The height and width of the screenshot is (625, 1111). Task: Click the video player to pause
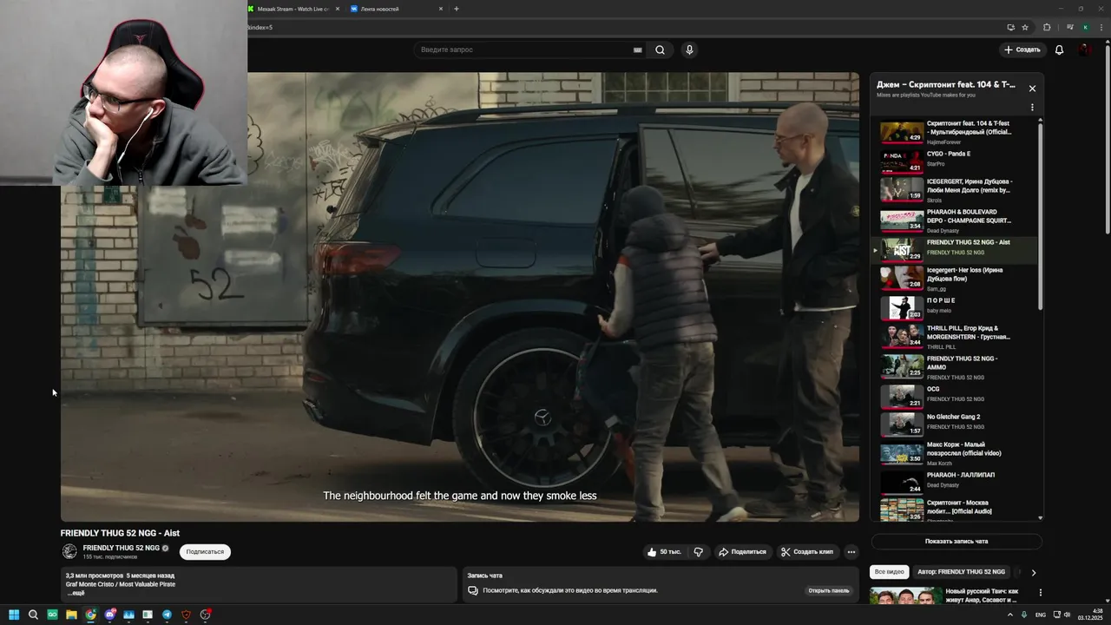(460, 297)
